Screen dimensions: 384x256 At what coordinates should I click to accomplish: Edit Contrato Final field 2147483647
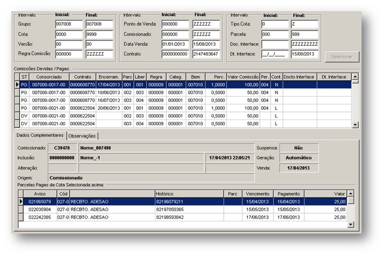pyautogui.click(x=206, y=54)
